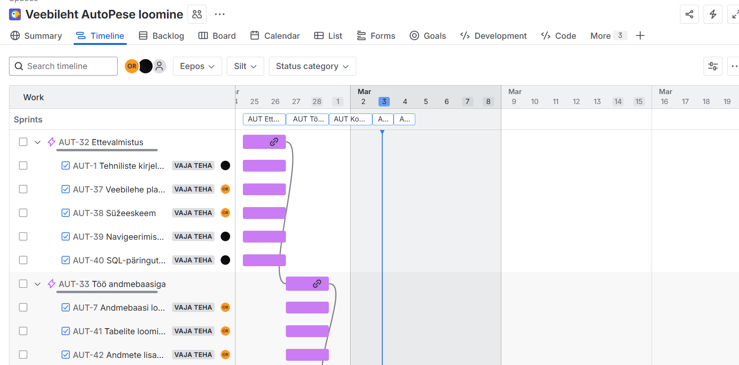This screenshot has height=365, width=739.
Task: Open view settings sliders icon
Action: click(x=713, y=66)
